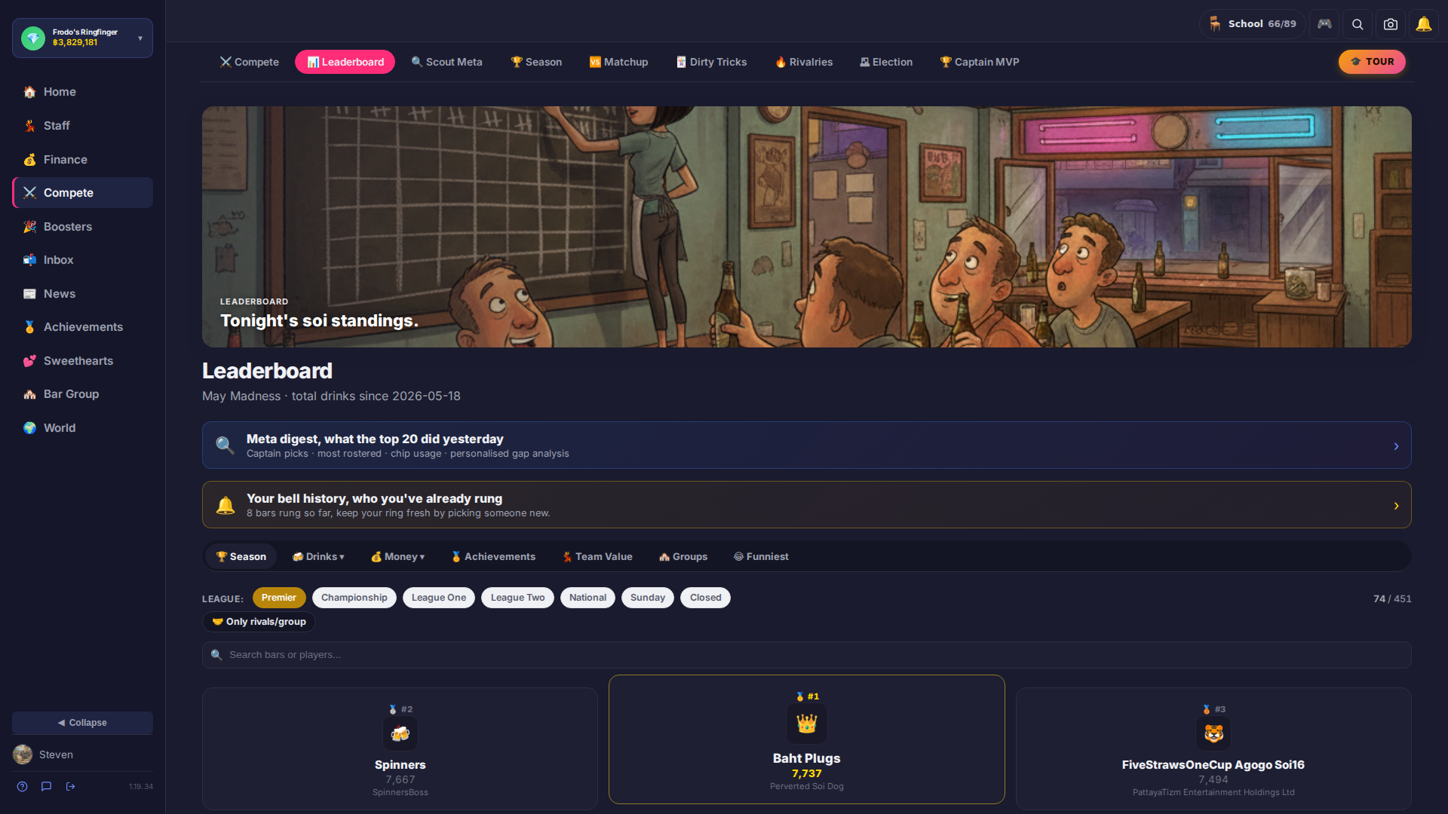This screenshot has width=1448, height=814.
Task: Open the Scout Meta tab
Action: (446, 62)
